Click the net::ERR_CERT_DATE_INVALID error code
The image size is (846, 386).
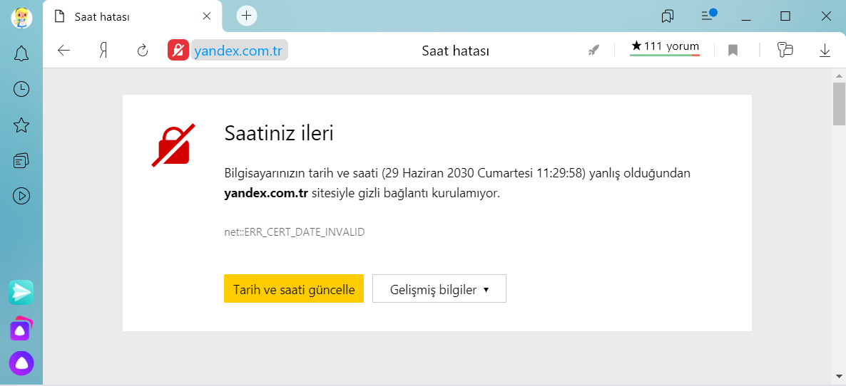pos(295,233)
